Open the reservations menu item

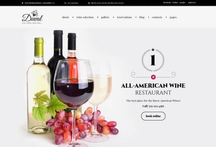(124, 17)
